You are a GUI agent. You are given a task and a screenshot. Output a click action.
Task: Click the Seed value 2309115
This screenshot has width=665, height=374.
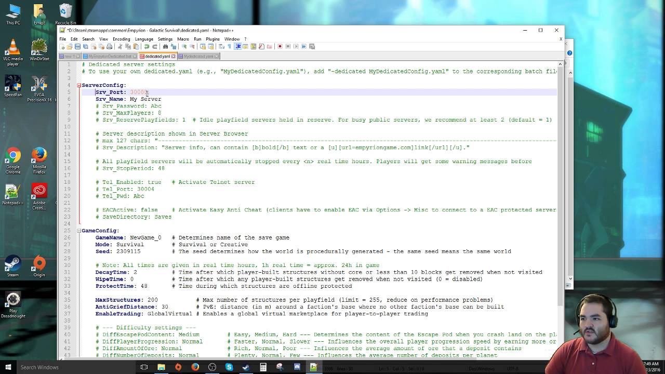(x=128, y=251)
